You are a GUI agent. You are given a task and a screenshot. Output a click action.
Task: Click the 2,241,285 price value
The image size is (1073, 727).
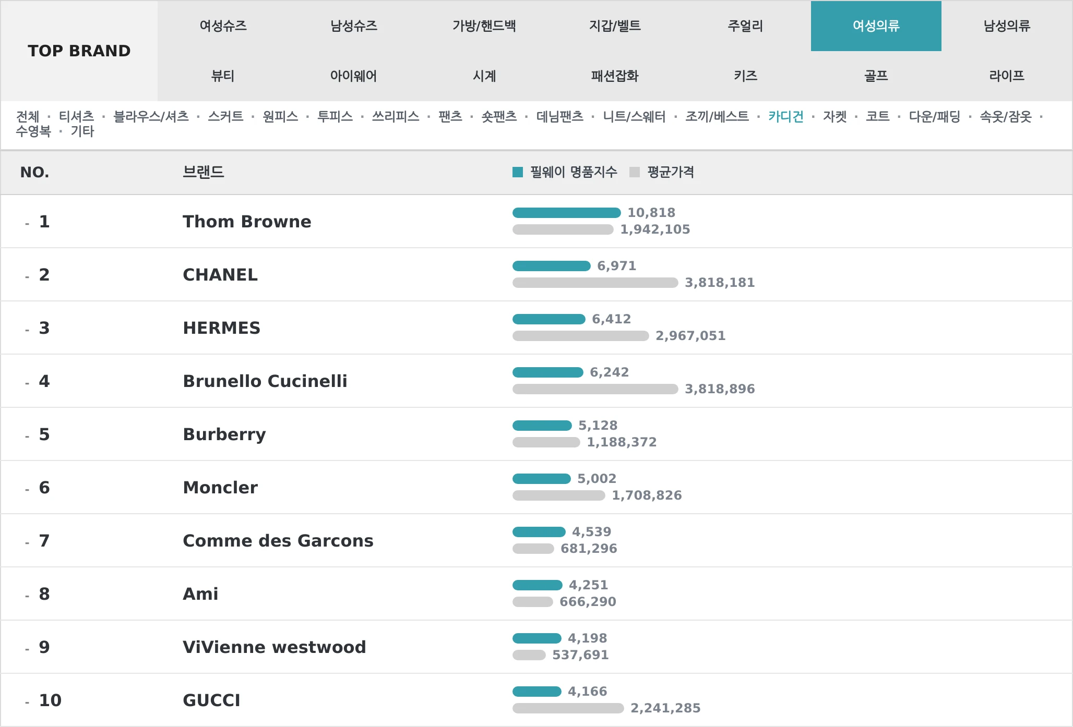pyautogui.click(x=665, y=708)
